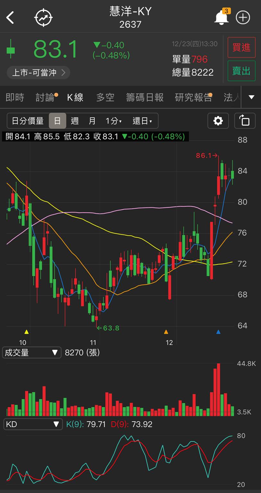Add stock with the plus circle icon
261x493 pixels.
[x=243, y=17]
